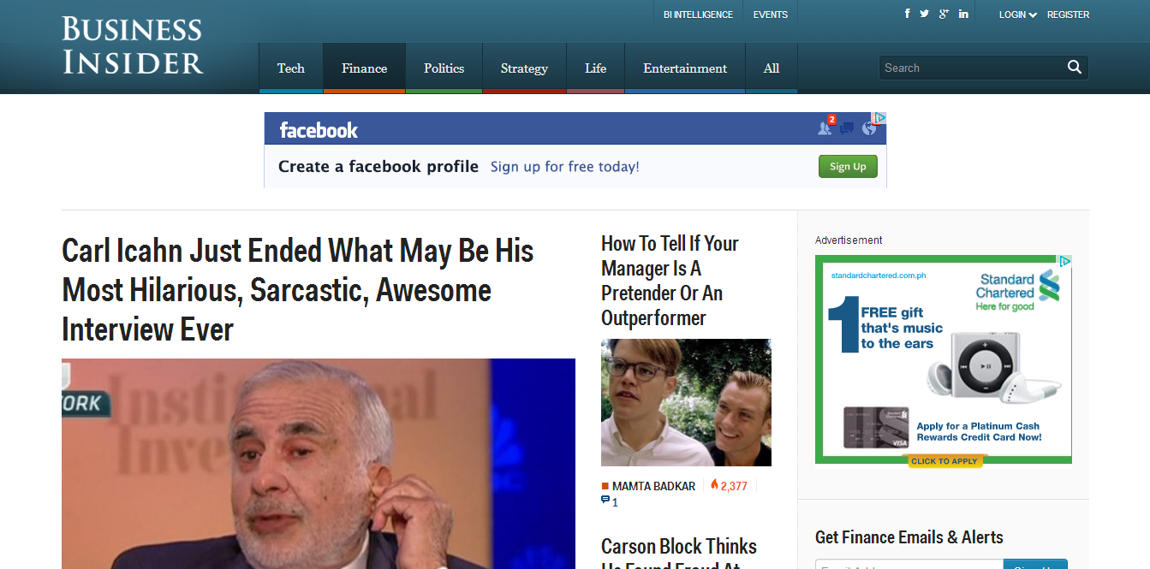The width and height of the screenshot is (1150, 569).
Task: Click the REGISTER link
Action: 1068,14
